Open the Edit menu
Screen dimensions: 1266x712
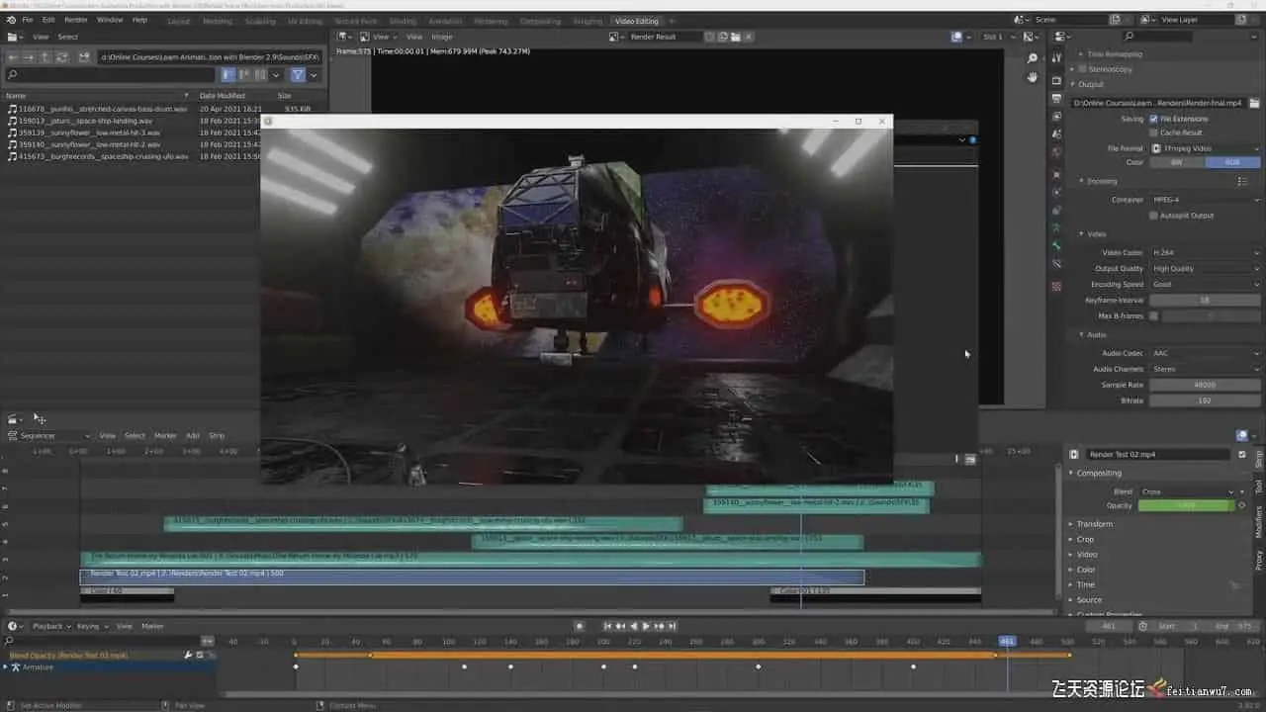48,20
